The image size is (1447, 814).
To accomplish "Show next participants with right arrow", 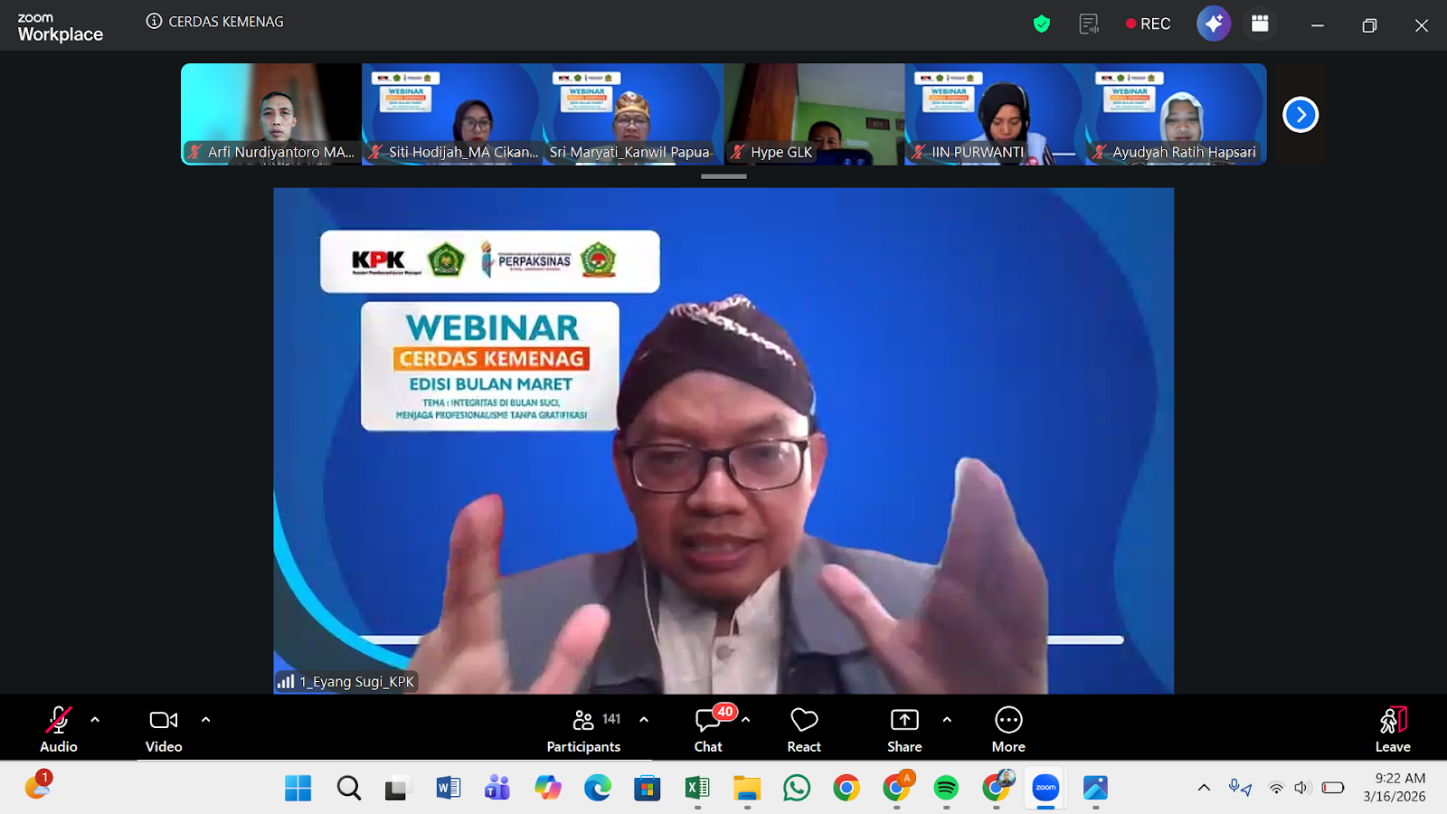I will tap(1300, 115).
